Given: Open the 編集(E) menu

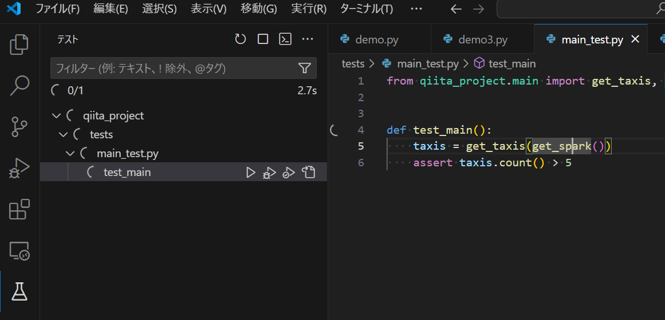Looking at the screenshot, I should coord(111,9).
